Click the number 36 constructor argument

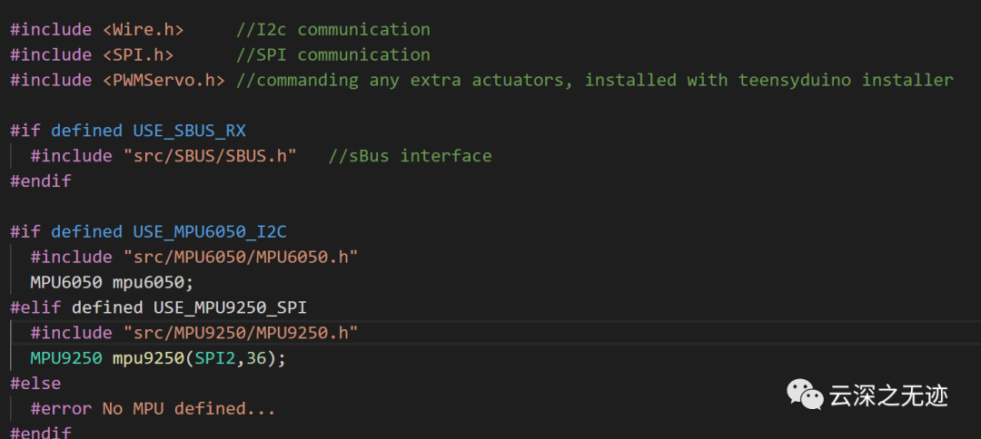pyautogui.click(x=255, y=358)
